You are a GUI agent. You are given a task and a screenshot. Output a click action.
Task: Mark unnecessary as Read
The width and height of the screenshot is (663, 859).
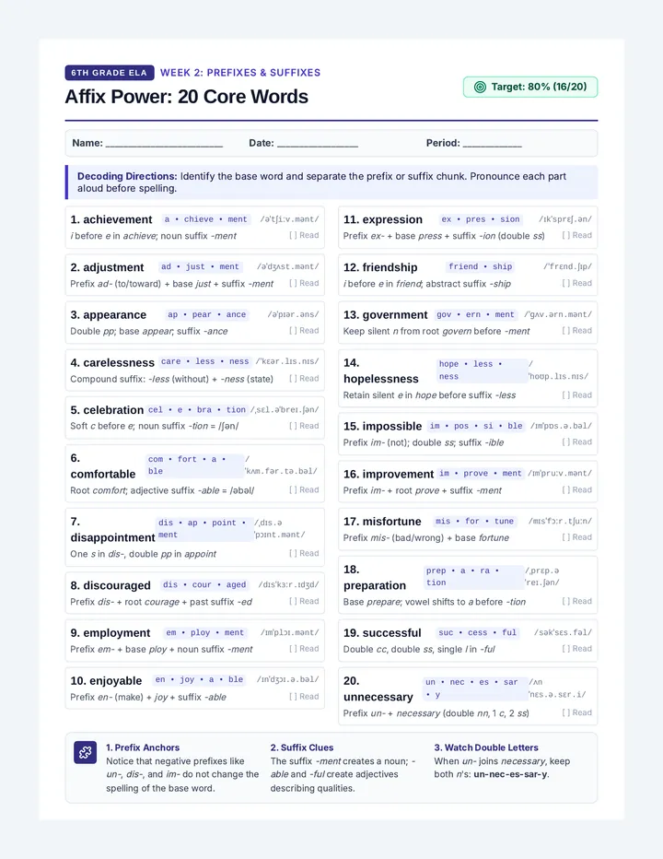[x=577, y=712]
